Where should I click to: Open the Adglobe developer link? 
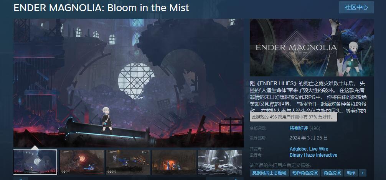point(298,149)
